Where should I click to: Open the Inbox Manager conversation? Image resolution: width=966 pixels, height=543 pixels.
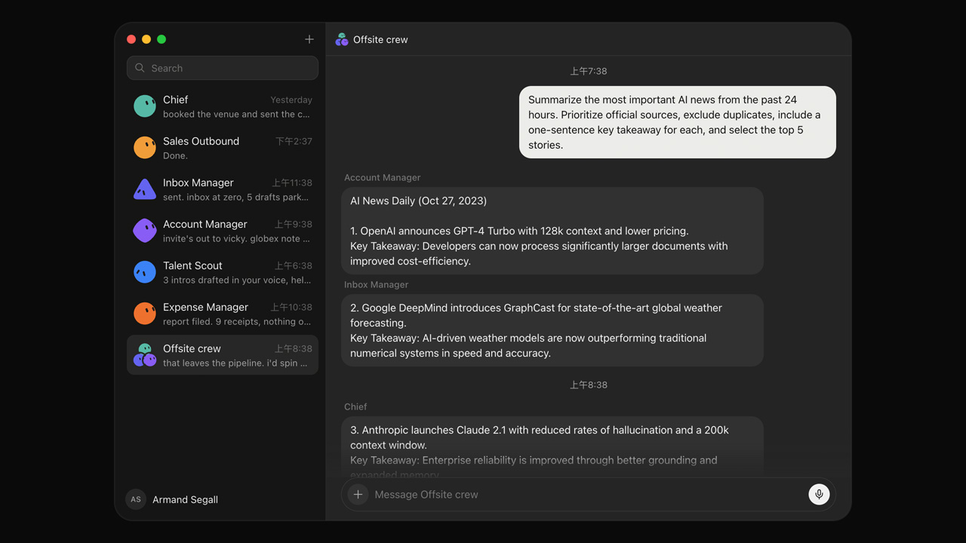[x=223, y=189]
